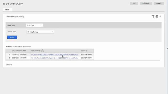Select To Do ID 81281188244858 cell
The image size is (168, 94).
[87, 55]
